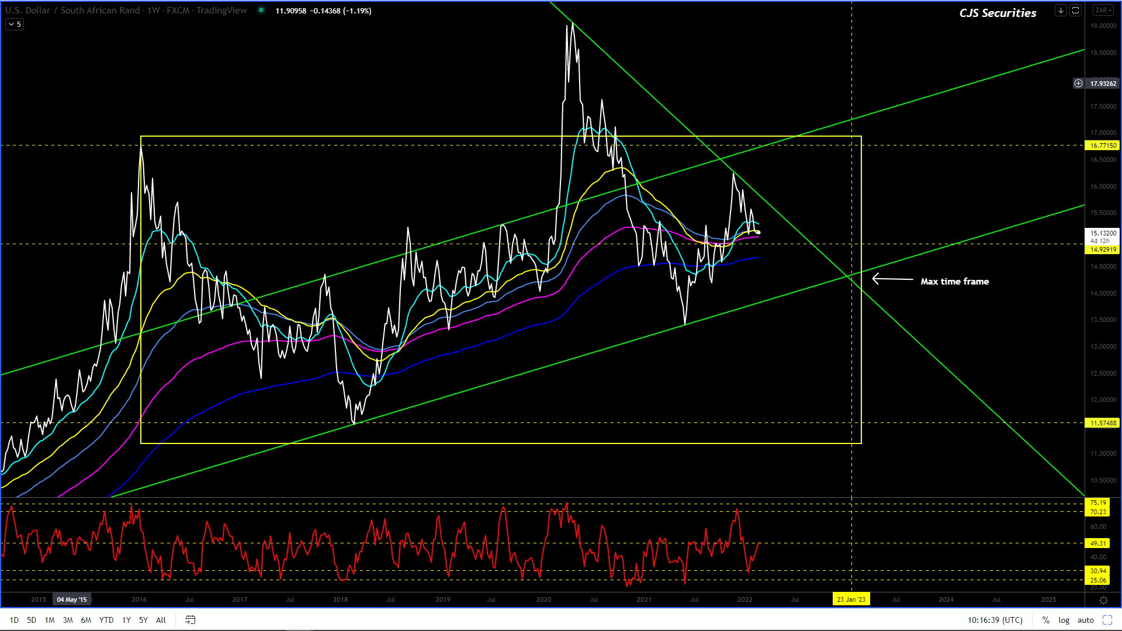The image size is (1122, 631).
Task: Click the plus icon beside 17.93262
Action: click(x=1078, y=84)
